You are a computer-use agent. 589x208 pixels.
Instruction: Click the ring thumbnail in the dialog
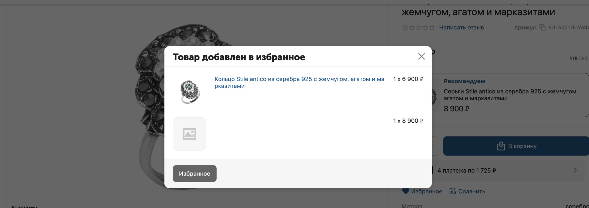click(x=190, y=92)
